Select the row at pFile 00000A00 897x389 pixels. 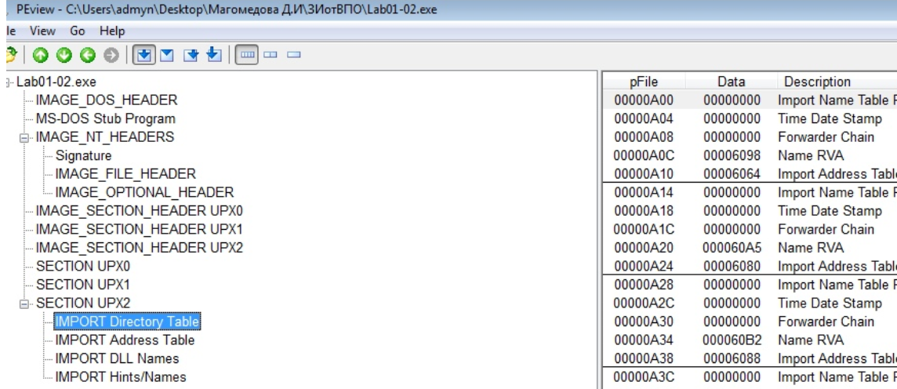750,100
